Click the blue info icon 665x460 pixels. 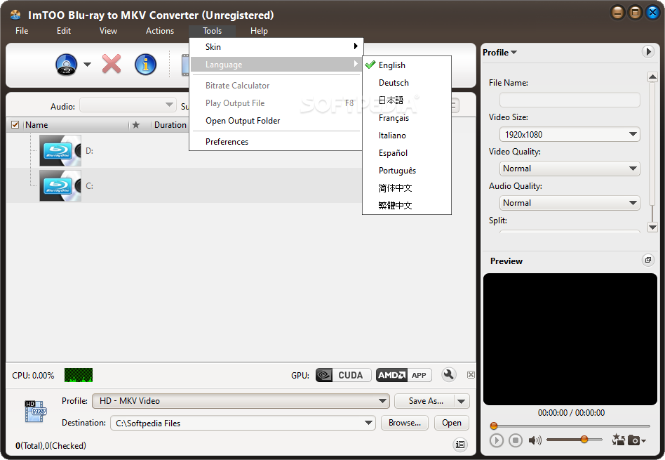click(145, 65)
